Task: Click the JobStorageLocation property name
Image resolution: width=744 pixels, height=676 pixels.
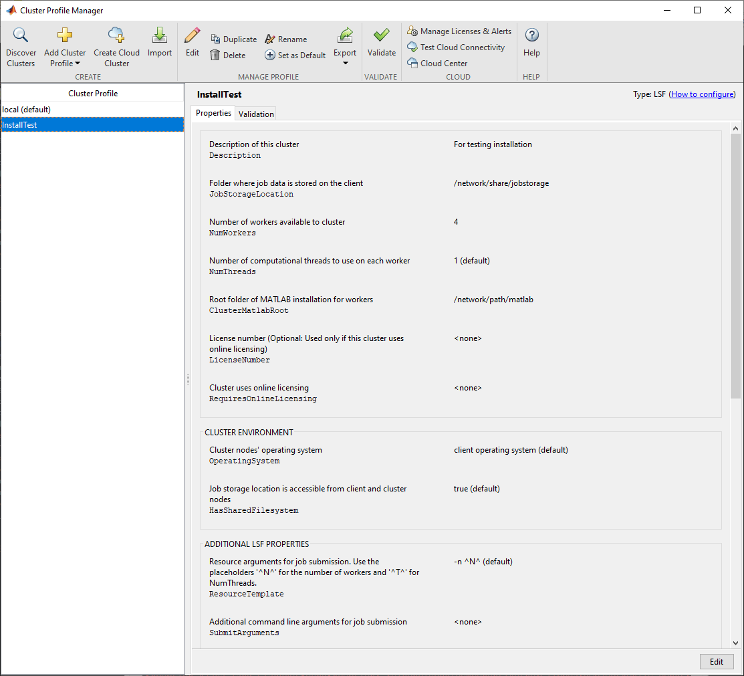Action: [x=251, y=195]
